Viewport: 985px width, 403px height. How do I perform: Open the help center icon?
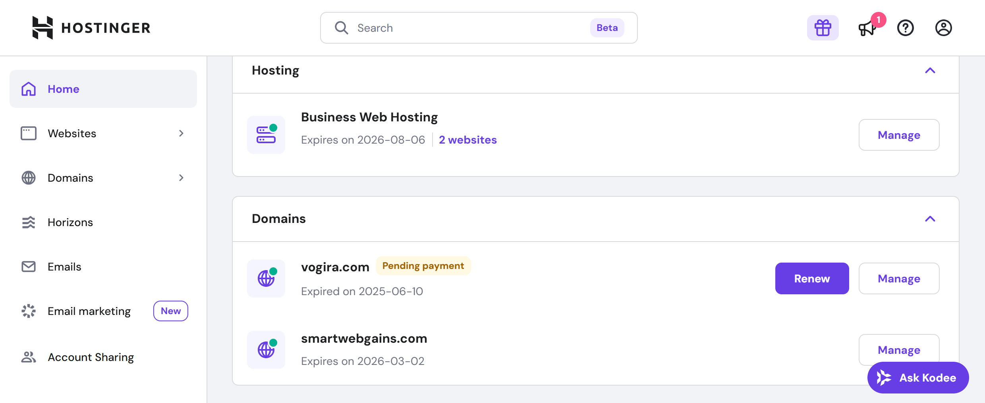[x=906, y=27]
